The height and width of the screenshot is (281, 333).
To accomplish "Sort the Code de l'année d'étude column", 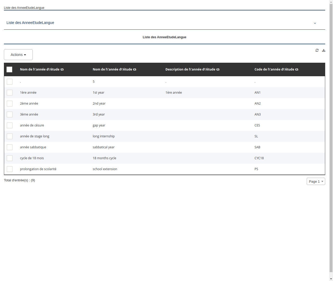I will click(x=297, y=69).
